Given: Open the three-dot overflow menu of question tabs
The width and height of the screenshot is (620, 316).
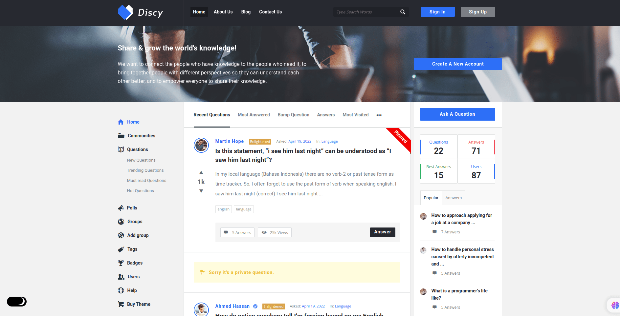Looking at the screenshot, I should click(379, 115).
